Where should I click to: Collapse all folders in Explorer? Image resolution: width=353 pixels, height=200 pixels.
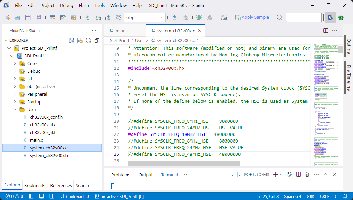coord(97,40)
